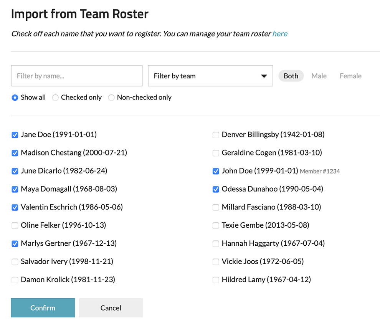Viewport: 380px width, 324px height.
Task: Check the Oline Felker checkbox
Action: (15, 225)
